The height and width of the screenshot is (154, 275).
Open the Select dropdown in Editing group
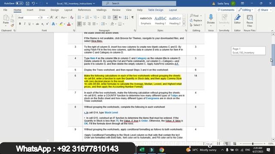coord(196,25)
